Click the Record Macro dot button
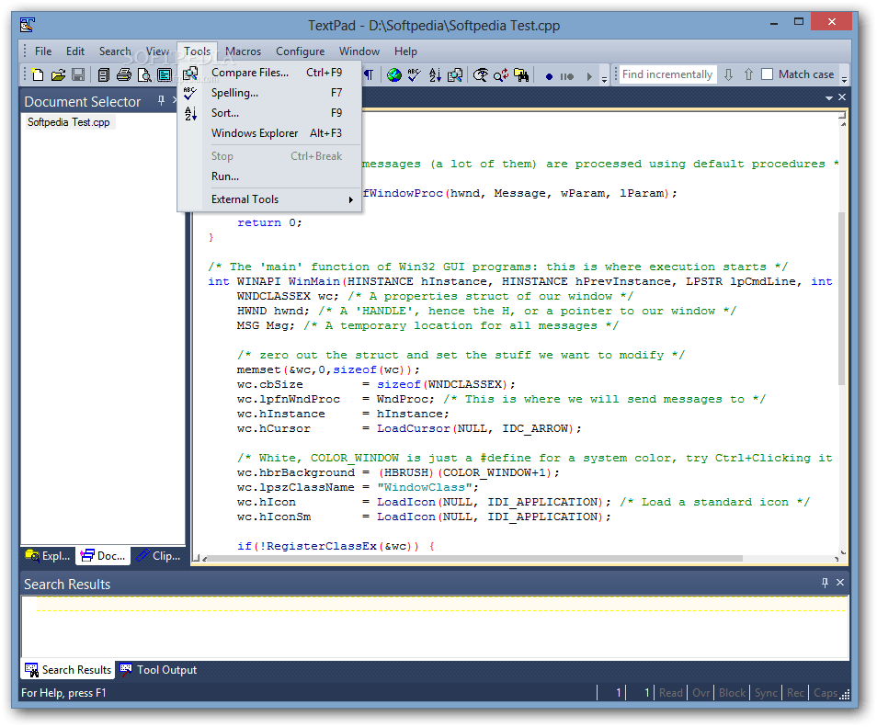Viewport: 877px width, 727px height. (x=549, y=76)
